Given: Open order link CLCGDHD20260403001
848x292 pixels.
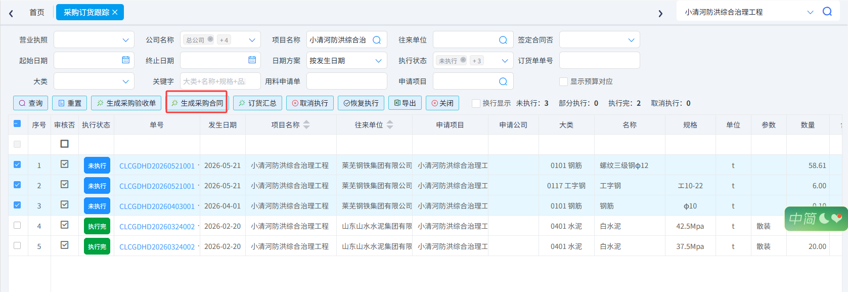Looking at the screenshot, I should 157,206.
